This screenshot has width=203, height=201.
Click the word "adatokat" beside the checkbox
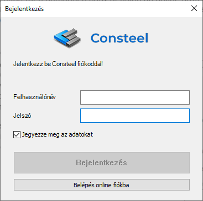coord(81,134)
